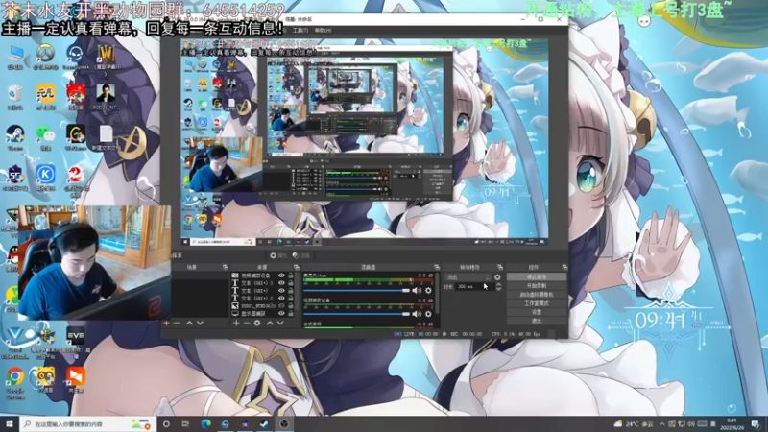Remove the scene with the minus icon
The height and width of the screenshot is (432, 768).
point(178,324)
